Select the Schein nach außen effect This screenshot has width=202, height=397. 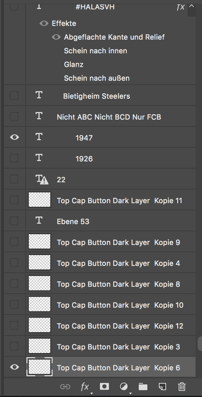point(97,78)
